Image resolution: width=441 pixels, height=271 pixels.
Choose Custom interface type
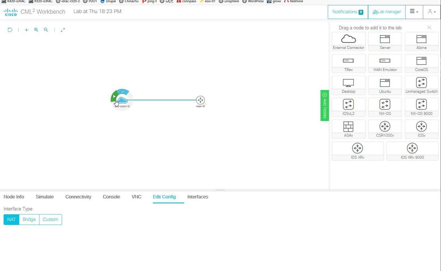(51, 220)
